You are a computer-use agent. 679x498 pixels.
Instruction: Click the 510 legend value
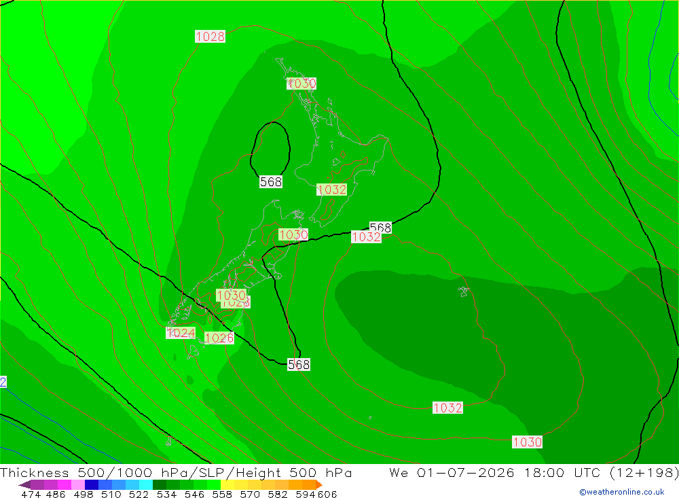click(x=111, y=494)
